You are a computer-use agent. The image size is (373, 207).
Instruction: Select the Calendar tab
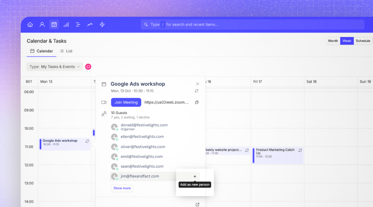(41, 51)
